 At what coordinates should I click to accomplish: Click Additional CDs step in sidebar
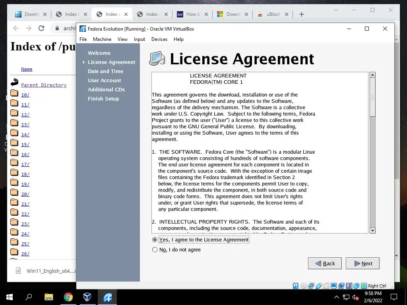(106, 89)
